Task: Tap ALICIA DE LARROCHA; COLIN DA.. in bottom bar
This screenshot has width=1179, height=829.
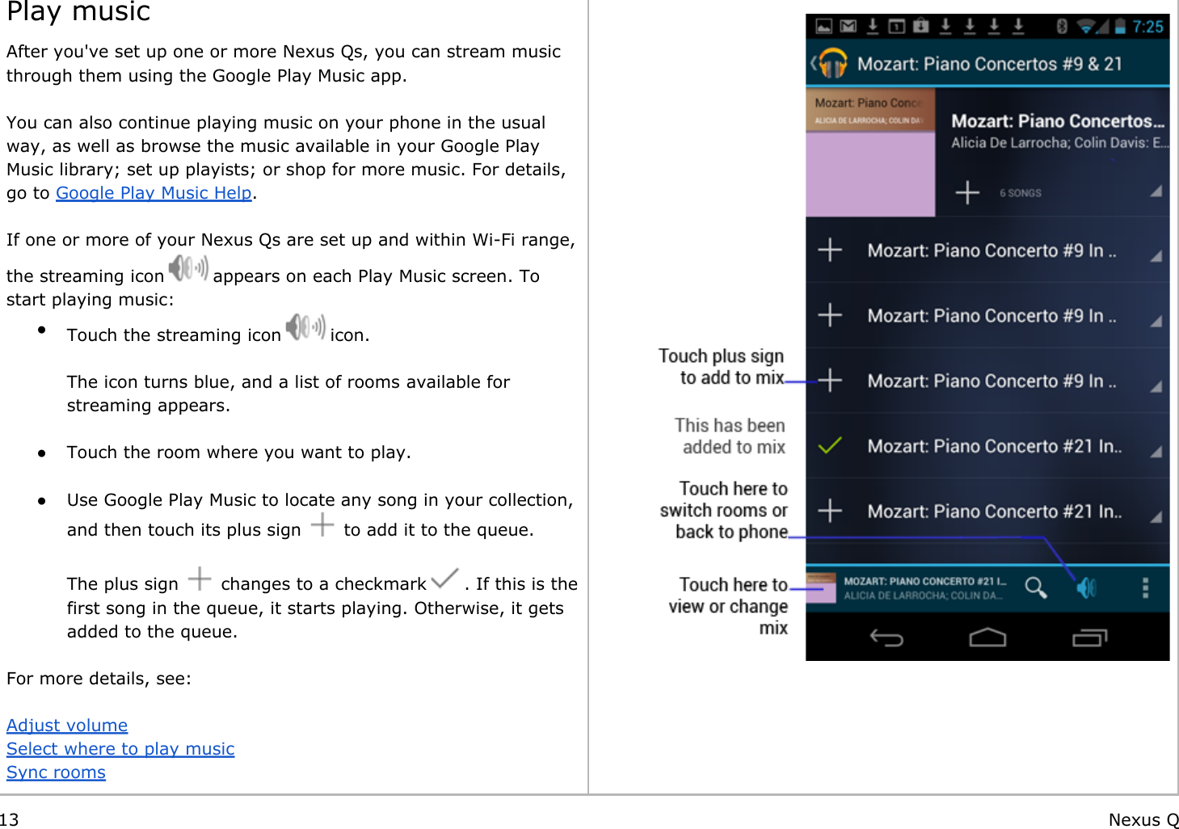Action: [923, 595]
